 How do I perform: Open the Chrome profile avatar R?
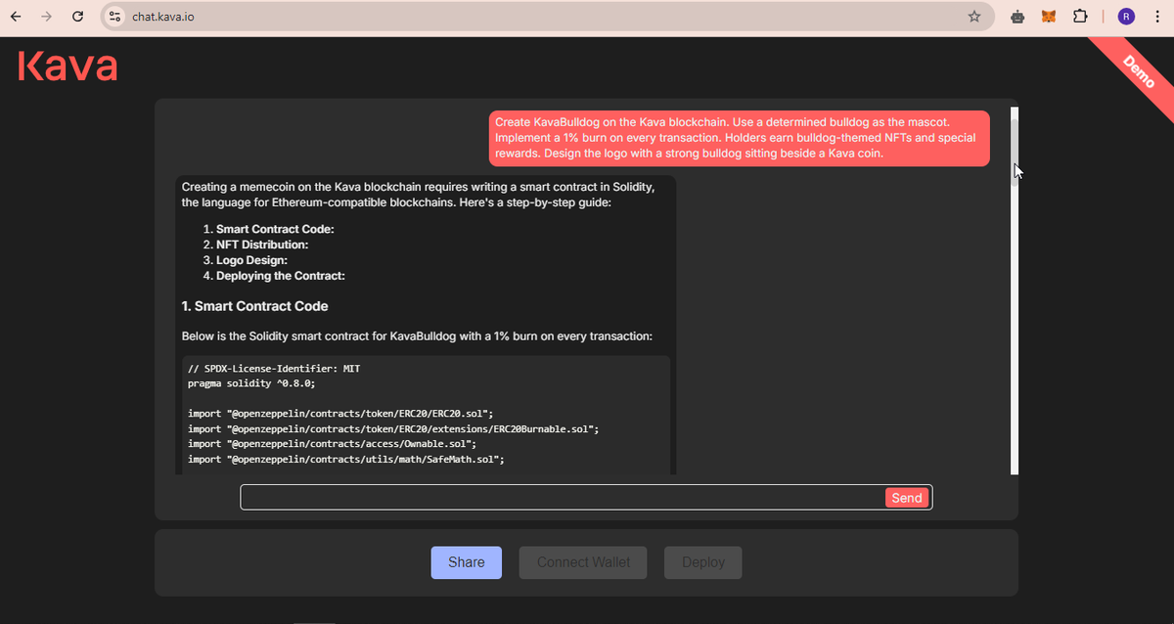tap(1126, 16)
